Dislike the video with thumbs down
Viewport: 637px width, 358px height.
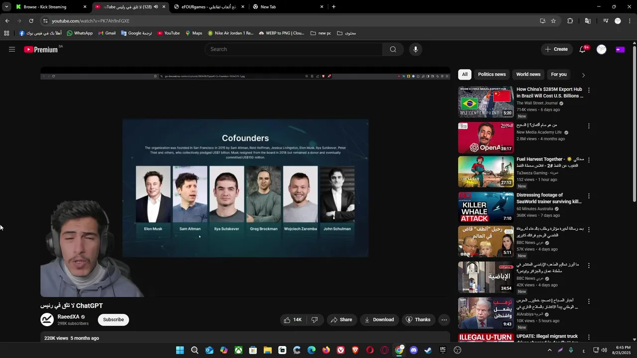click(315, 320)
